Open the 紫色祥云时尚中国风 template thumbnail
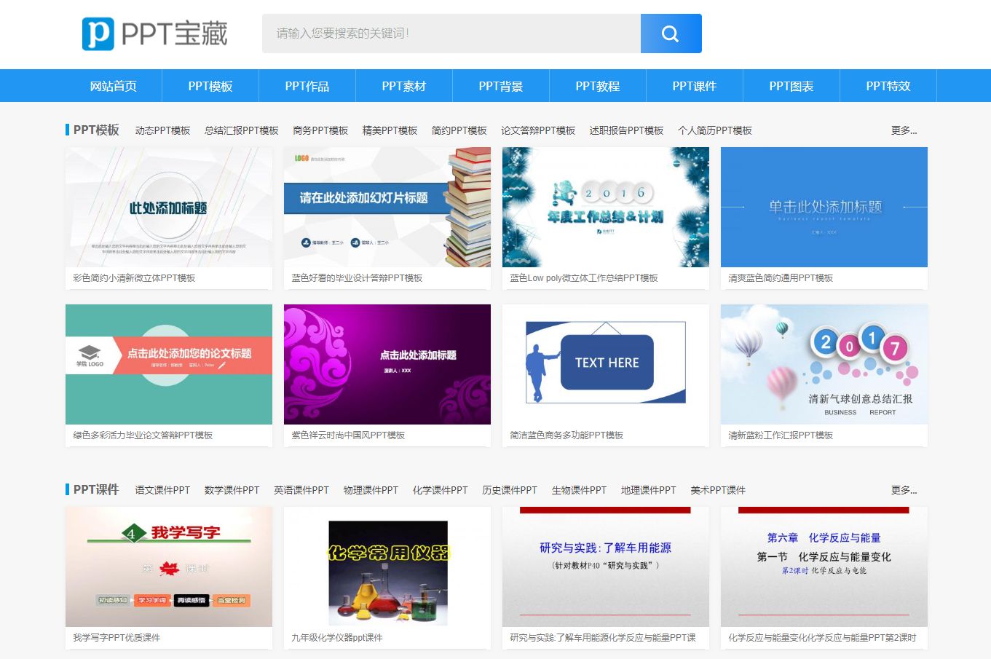Viewport: 991px width, 659px height. click(387, 364)
